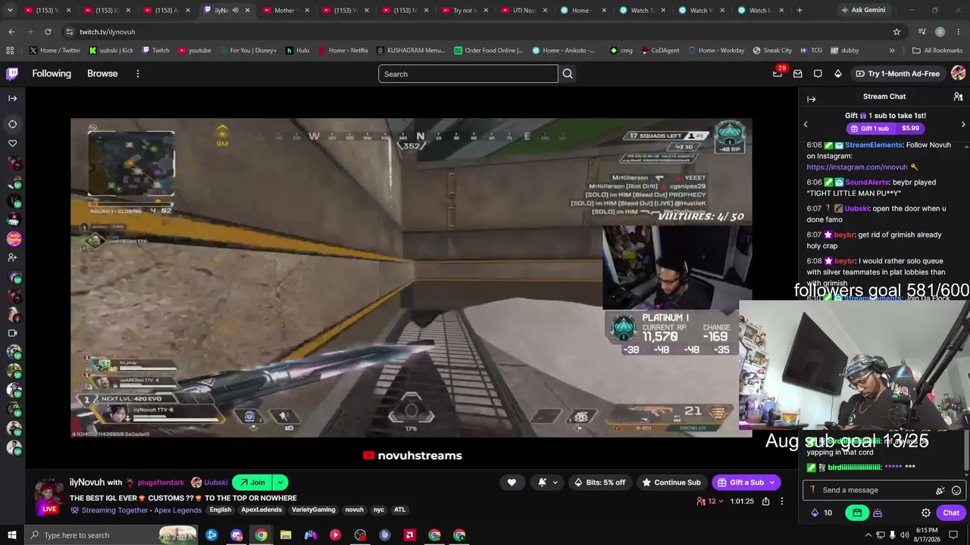Open the chat community users icon
Screen dimensions: 970x545
pyautogui.click(x=958, y=97)
